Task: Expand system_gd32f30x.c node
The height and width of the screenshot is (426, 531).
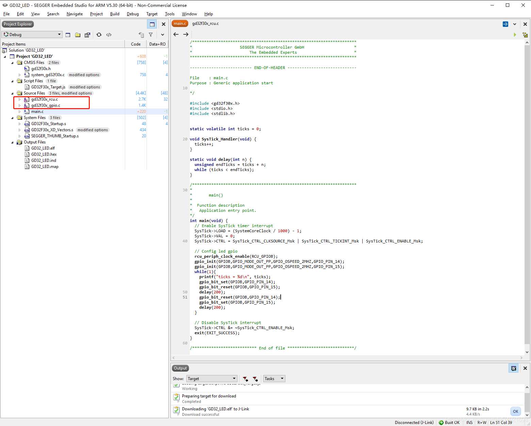Action: 20,75
